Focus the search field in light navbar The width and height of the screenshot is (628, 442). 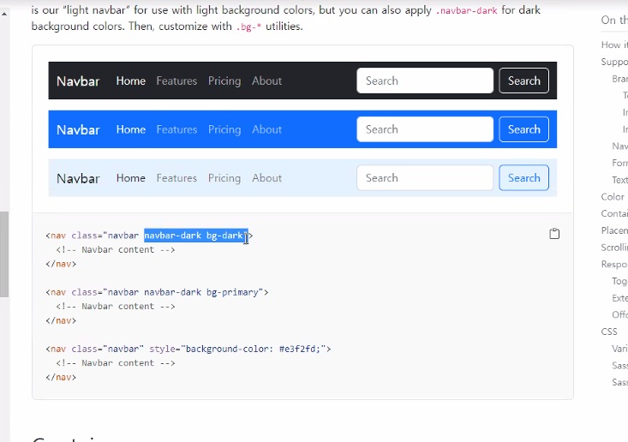(425, 178)
